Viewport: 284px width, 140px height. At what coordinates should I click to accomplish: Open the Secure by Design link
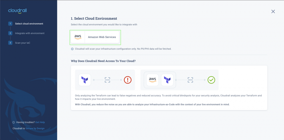35,128
